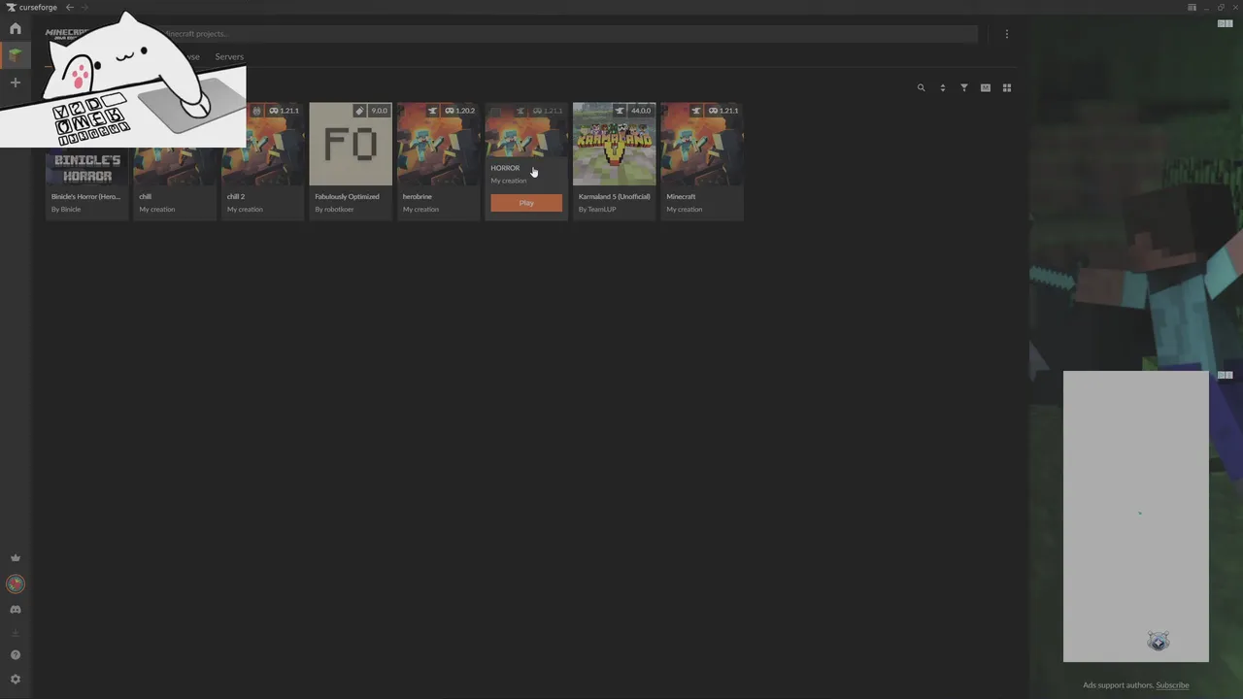
Task: Select the 'herobrine' profile name
Action: (418, 196)
